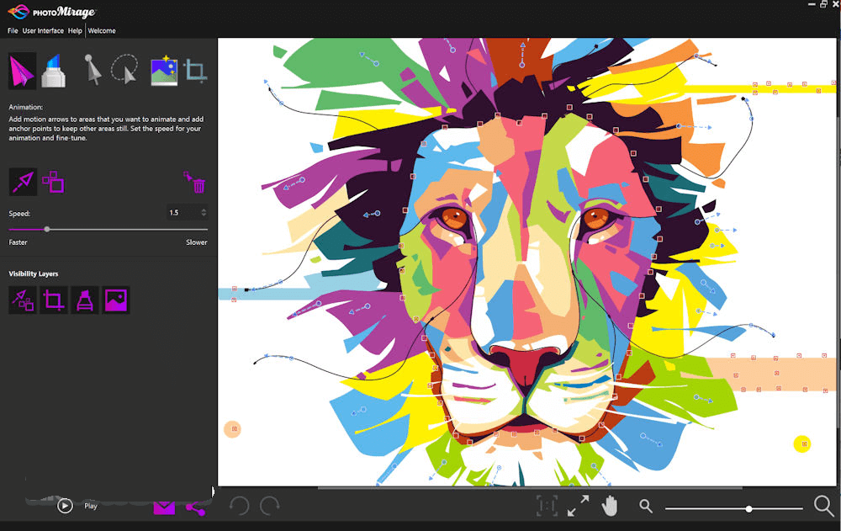Open the Smart Photo Fix image tool
The height and width of the screenshot is (531, 841).
163,72
